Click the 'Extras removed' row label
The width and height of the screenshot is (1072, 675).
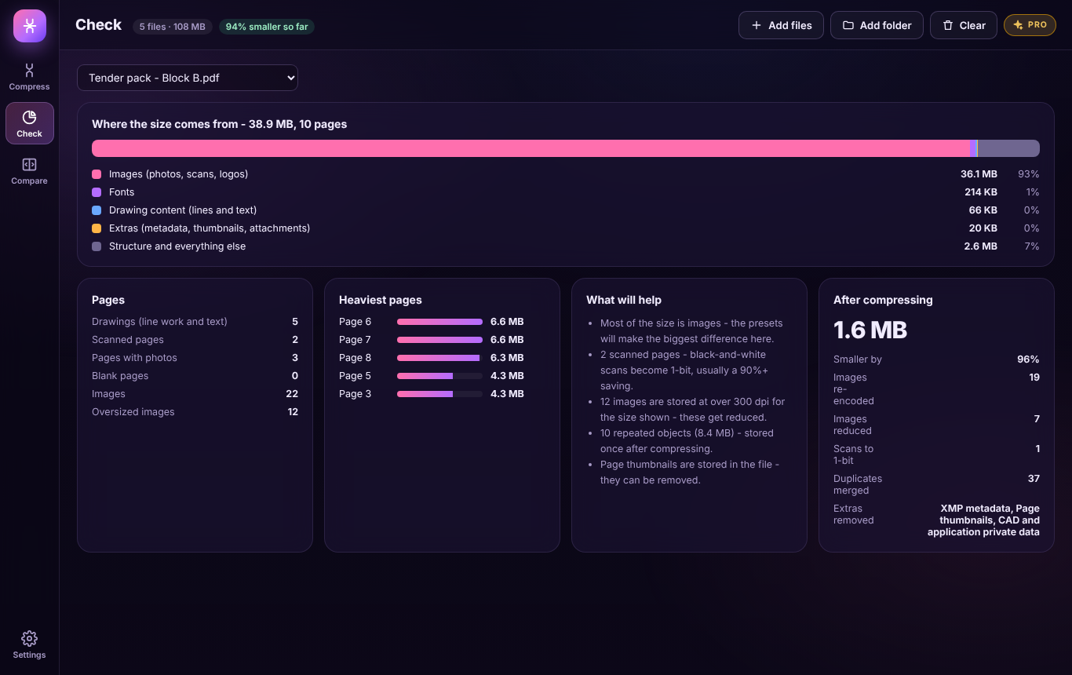(x=854, y=515)
